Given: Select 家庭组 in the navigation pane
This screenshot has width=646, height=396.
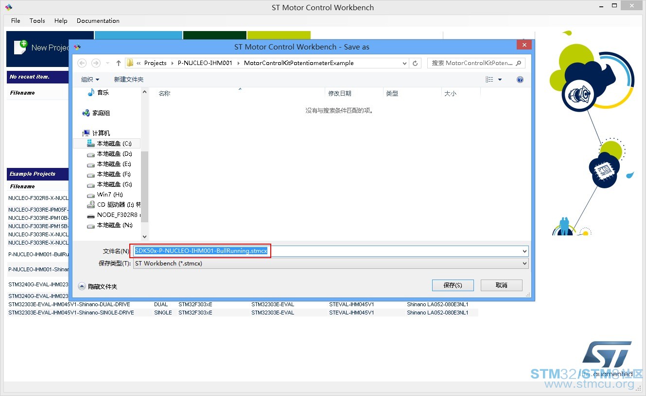Looking at the screenshot, I should point(97,113).
